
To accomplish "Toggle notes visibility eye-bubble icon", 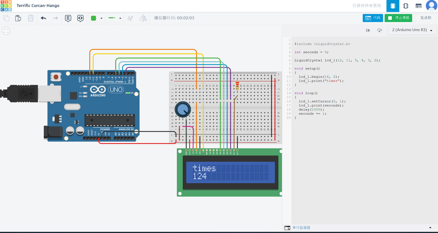I will click(80, 18).
